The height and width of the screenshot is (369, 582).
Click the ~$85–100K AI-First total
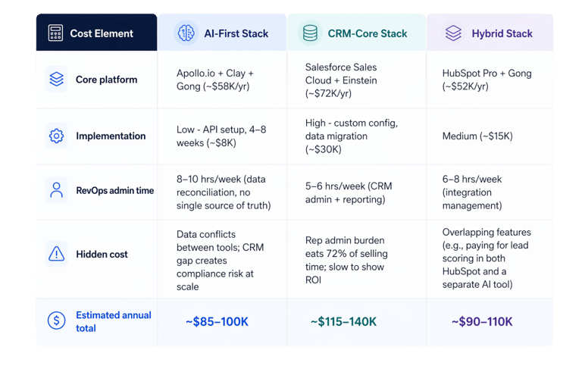pos(217,322)
